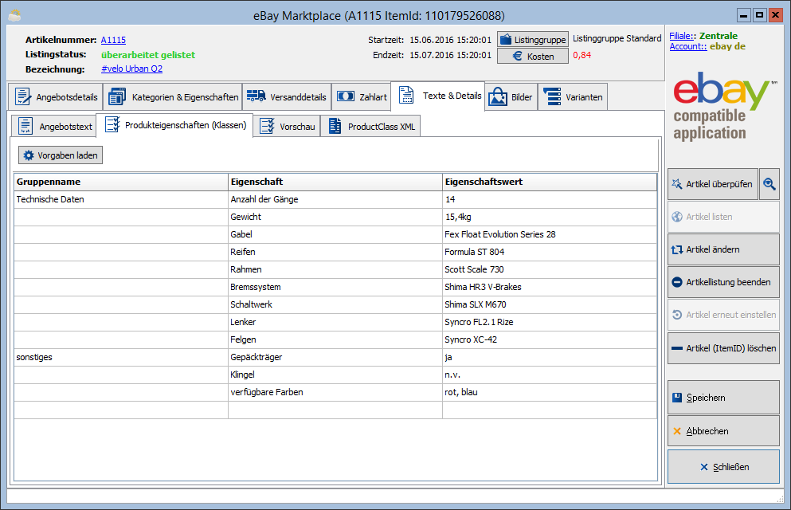
Task: Click Artikel überprüfen button
Action: [712, 184]
